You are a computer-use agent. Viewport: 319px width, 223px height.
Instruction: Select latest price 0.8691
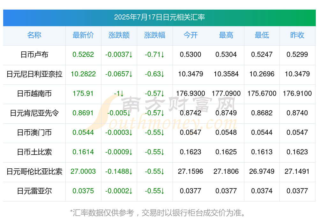tap(83, 113)
